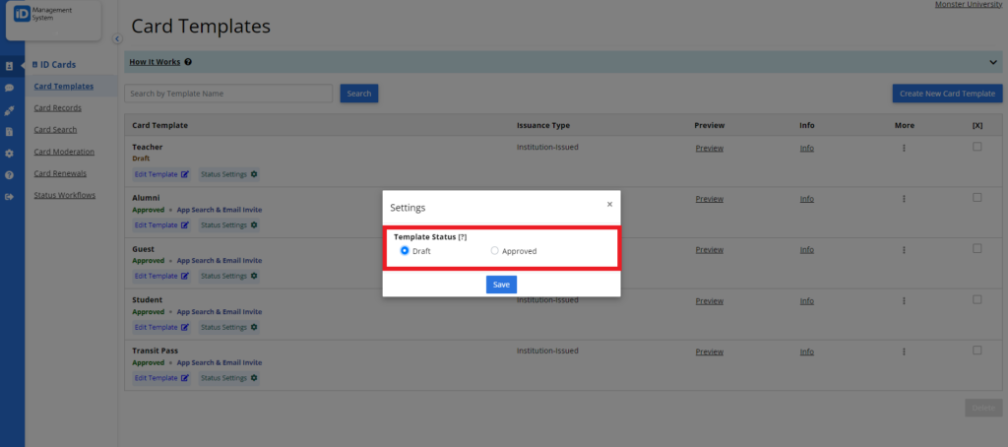Tick the checkbox for Transit Pass row
Screen dimensions: 1008x447
[x=977, y=351]
